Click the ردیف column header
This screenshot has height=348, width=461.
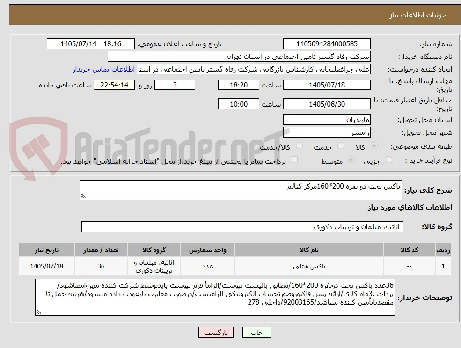point(443,250)
